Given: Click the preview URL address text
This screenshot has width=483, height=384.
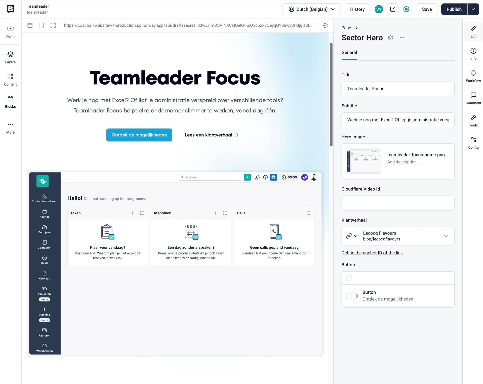Looking at the screenshot, I should click(x=189, y=25).
